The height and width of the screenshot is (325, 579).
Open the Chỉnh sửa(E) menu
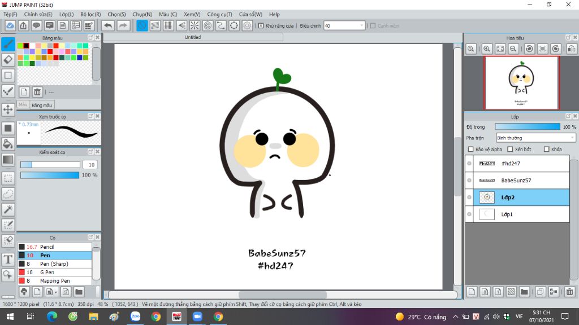point(38,14)
